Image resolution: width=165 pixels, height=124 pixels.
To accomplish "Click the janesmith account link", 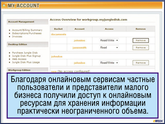I will (x=79, y=47).
